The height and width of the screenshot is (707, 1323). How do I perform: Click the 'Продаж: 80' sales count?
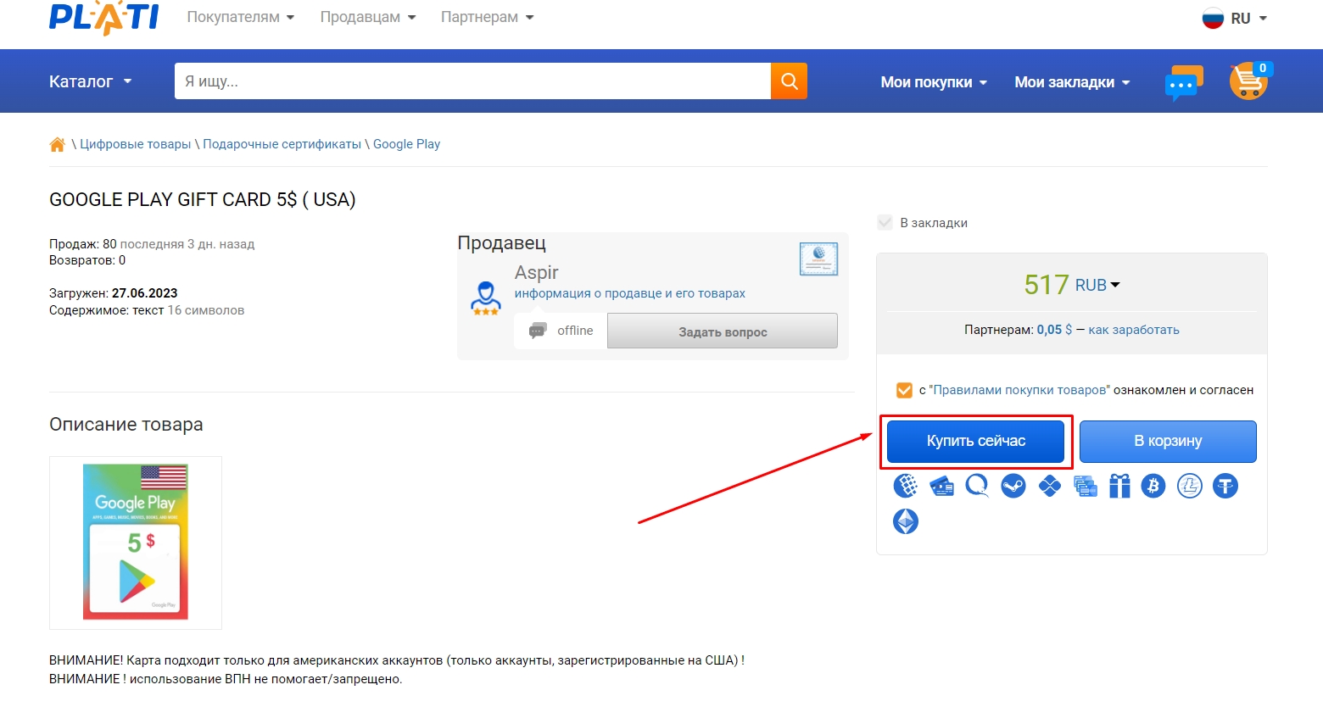pyautogui.click(x=83, y=244)
